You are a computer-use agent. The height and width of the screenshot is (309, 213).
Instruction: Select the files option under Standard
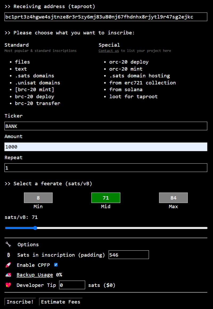[22, 62]
